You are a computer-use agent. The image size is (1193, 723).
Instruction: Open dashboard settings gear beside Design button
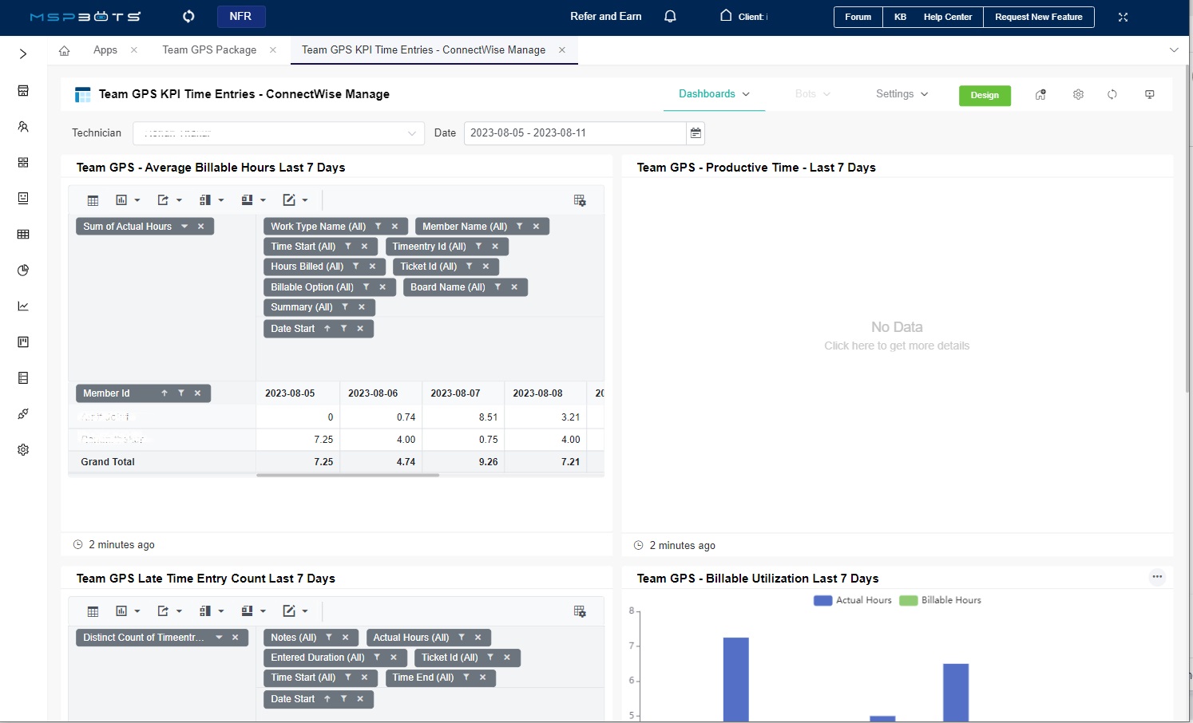tap(1078, 94)
